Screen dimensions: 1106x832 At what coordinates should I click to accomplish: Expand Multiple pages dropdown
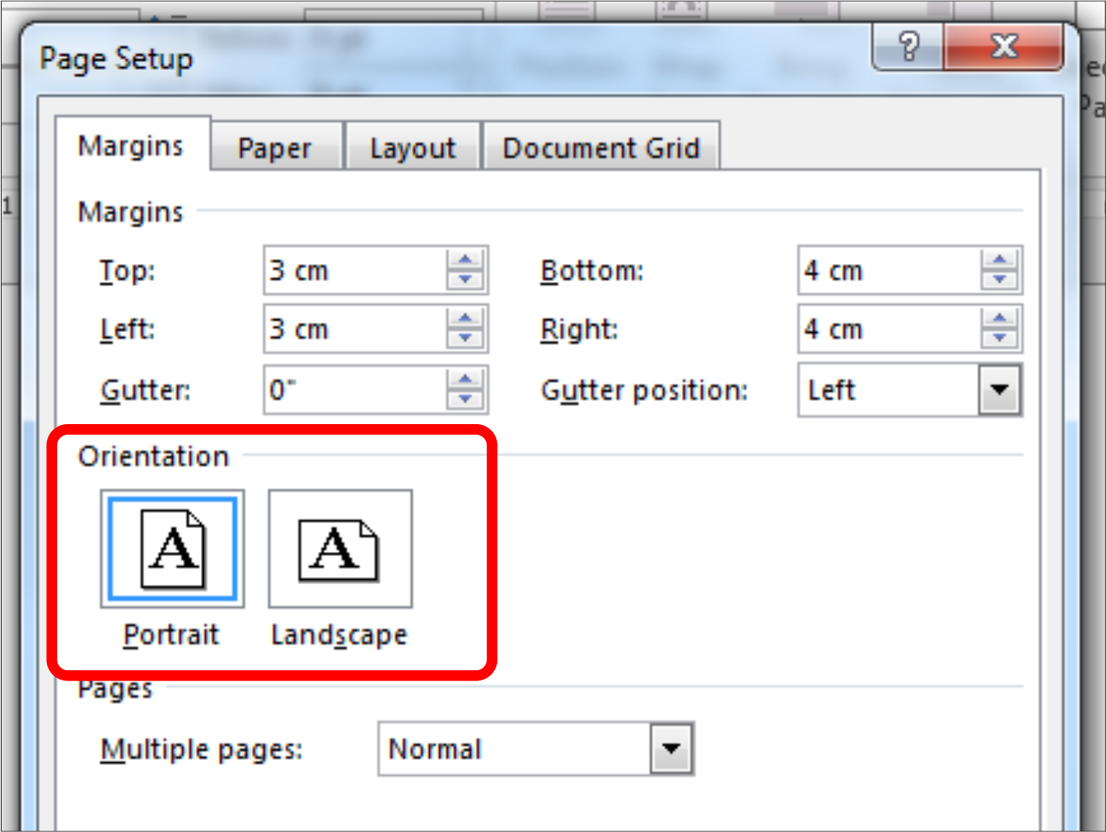click(672, 749)
